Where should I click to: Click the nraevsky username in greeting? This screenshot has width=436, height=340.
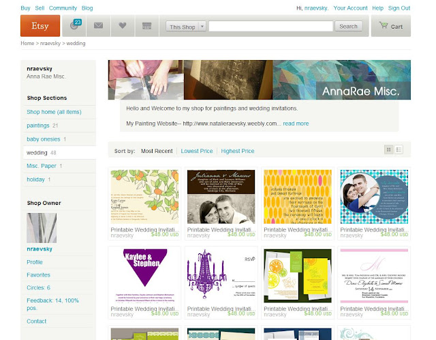click(316, 8)
